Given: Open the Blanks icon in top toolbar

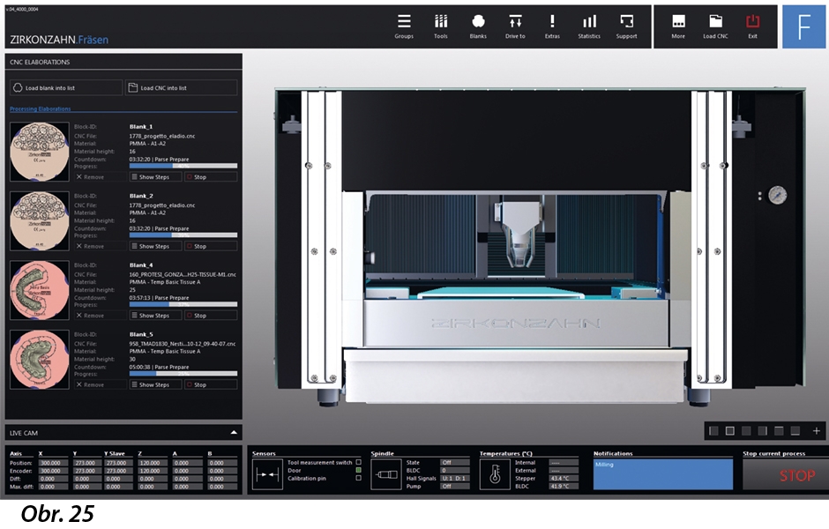Looking at the screenshot, I should tap(478, 26).
